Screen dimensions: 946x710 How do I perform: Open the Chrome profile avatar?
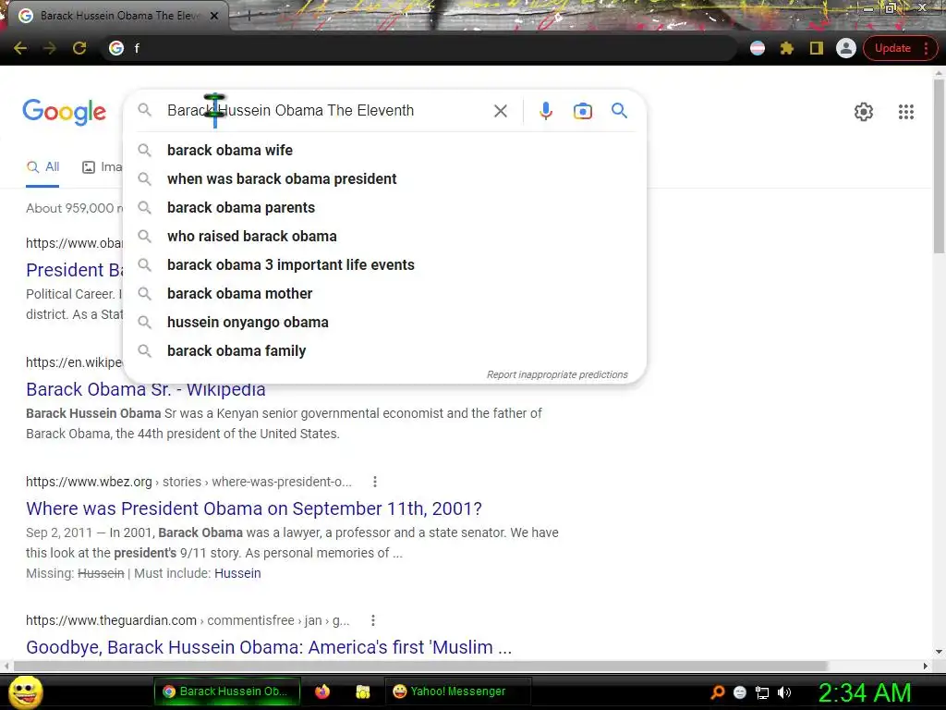846,48
